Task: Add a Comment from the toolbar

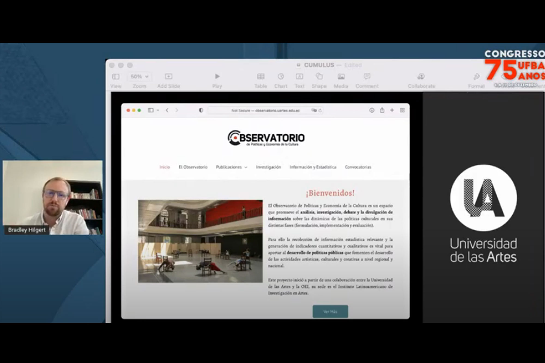Action: pyautogui.click(x=367, y=77)
